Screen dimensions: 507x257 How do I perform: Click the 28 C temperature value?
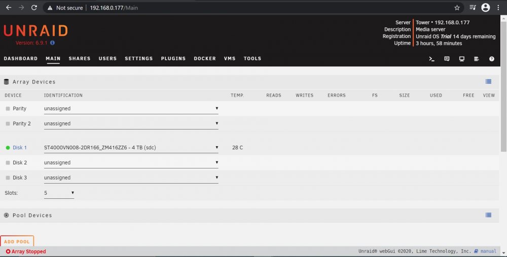[x=237, y=148]
